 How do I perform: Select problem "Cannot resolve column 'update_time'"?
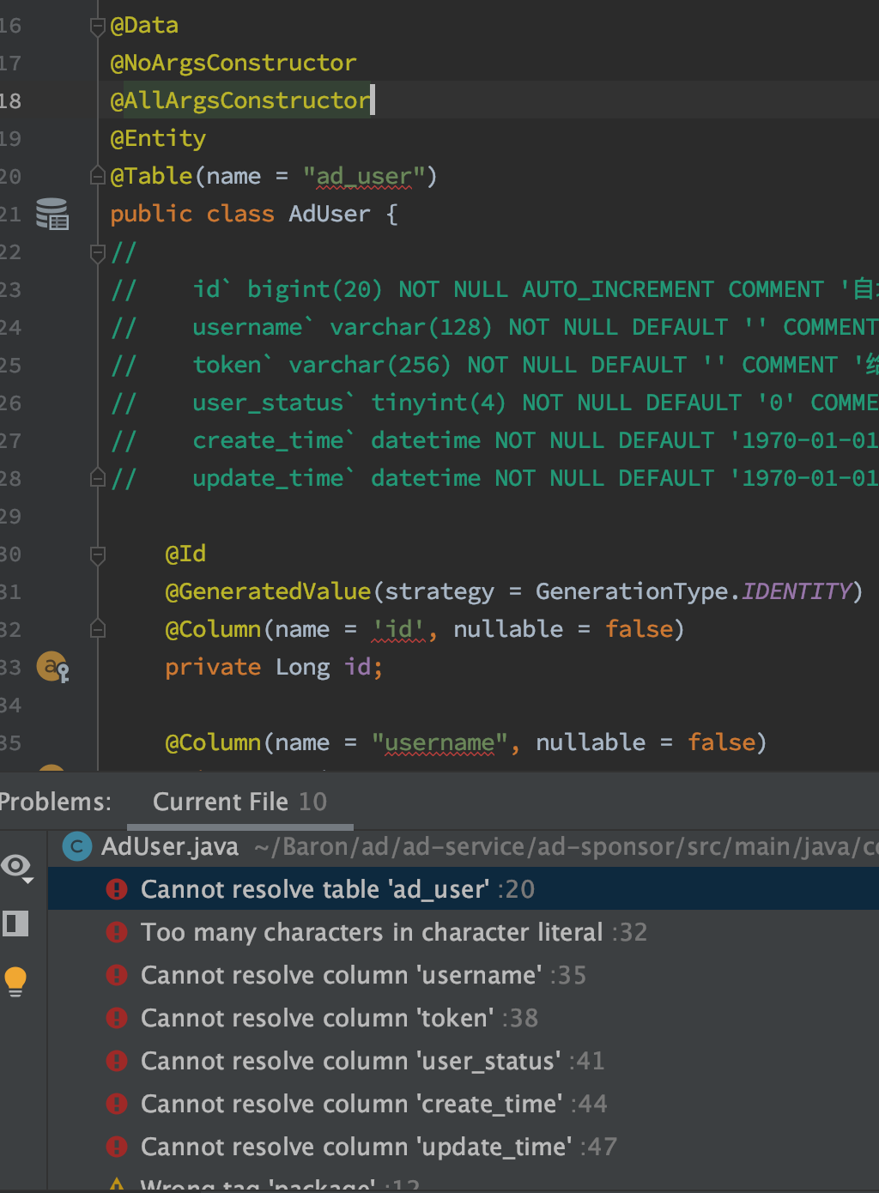click(x=464, y=1147)
